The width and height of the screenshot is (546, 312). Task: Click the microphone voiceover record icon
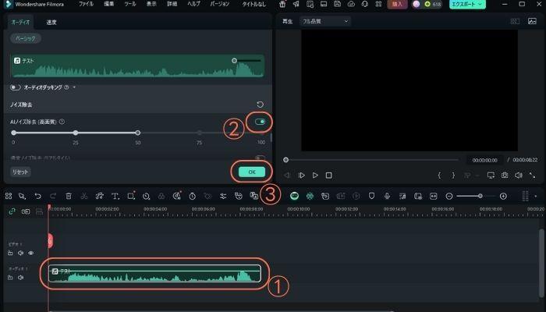click(387, 196)
